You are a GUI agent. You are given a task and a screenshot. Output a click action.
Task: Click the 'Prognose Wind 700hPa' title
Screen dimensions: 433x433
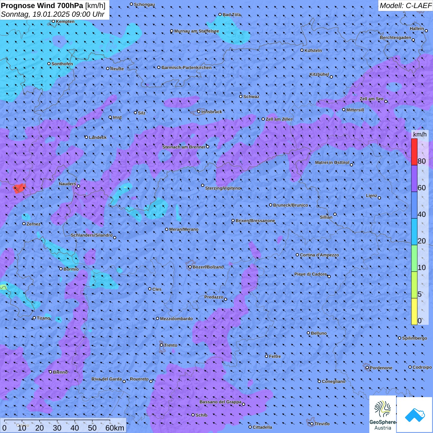(x=42, y=6)
